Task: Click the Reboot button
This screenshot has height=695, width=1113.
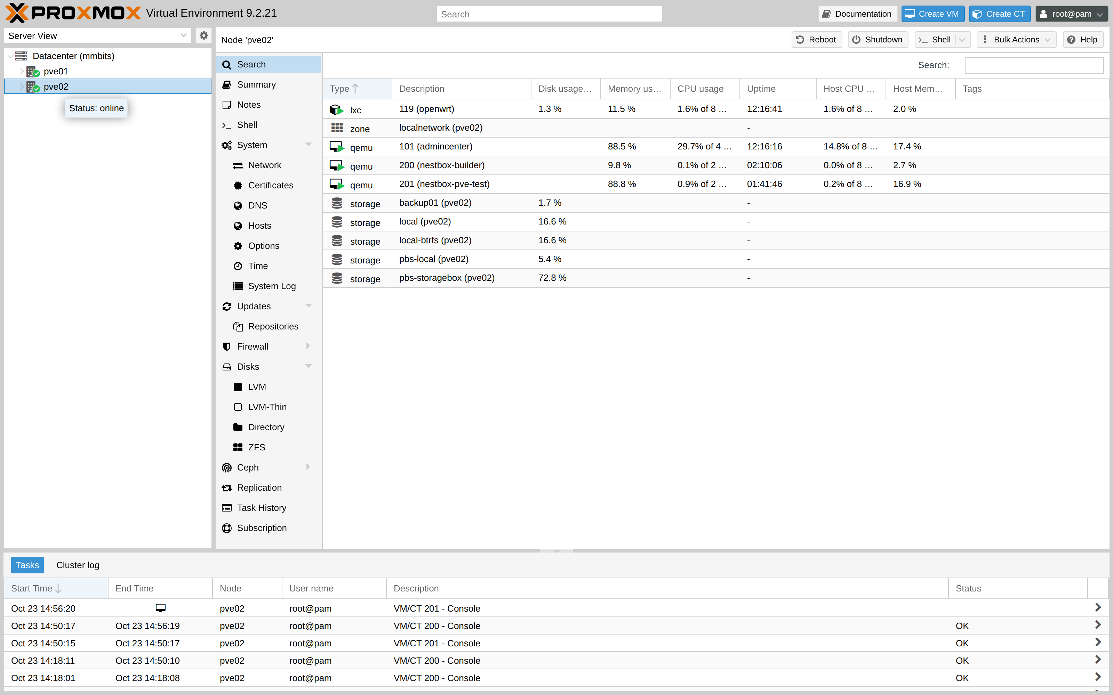Action: (x=816, y=40)
